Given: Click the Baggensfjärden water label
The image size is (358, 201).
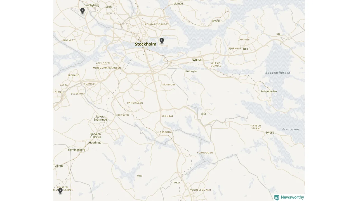Looking at the screenshot, I should click(278, 73).
